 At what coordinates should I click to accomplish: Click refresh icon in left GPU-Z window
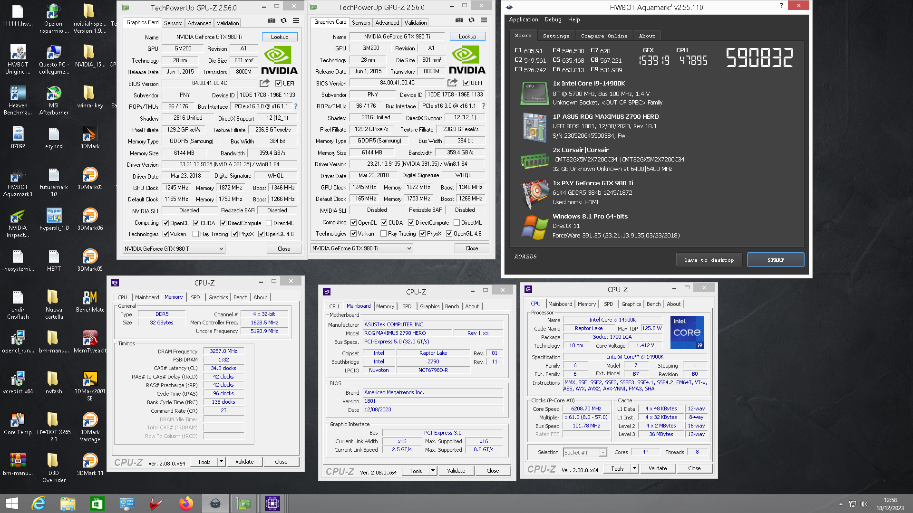[283, 21]
